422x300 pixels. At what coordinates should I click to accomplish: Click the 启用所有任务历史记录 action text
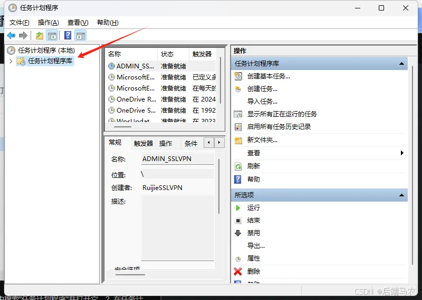[279, 127]
